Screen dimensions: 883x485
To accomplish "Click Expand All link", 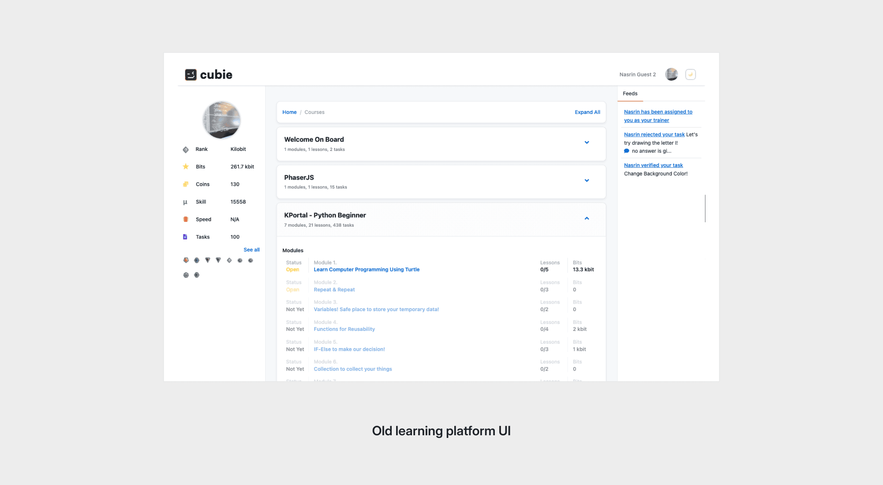I will (587, 112).
